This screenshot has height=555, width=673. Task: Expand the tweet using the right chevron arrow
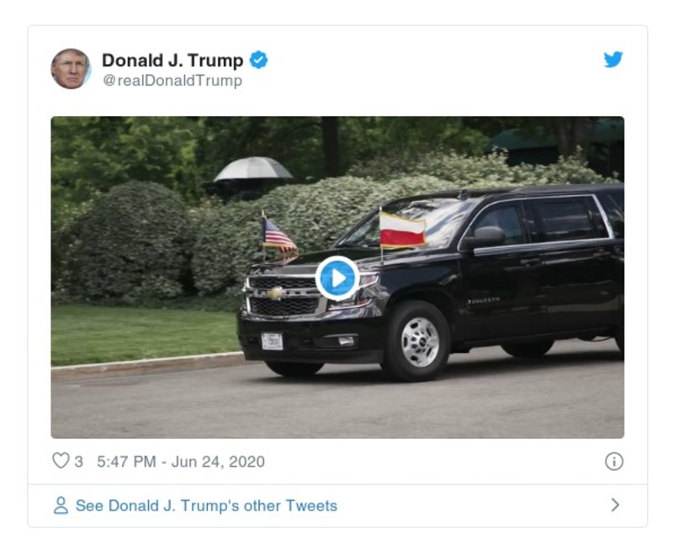617,504
